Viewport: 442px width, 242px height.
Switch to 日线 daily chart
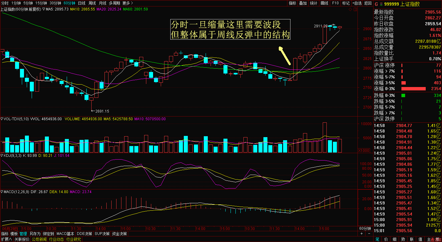(82, 3)
